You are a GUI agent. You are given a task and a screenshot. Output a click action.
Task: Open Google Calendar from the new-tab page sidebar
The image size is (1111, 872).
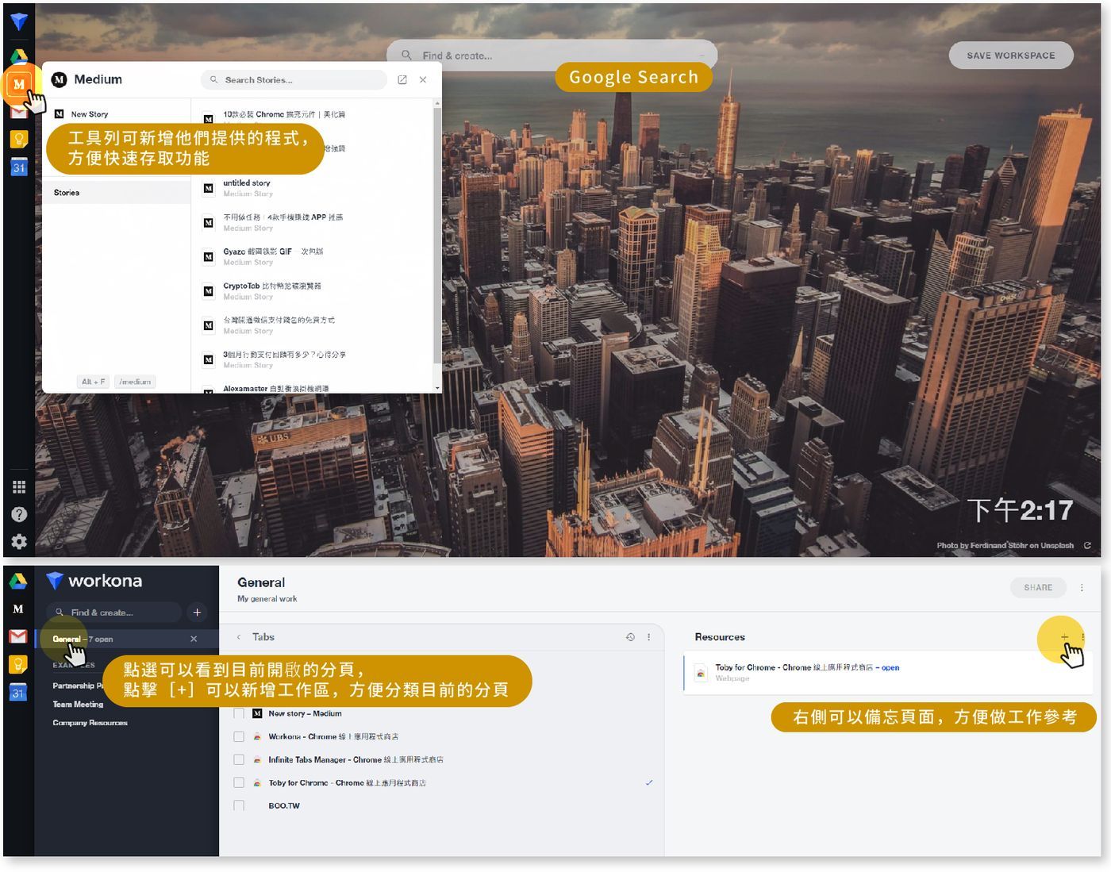click(x=19, y=167)
